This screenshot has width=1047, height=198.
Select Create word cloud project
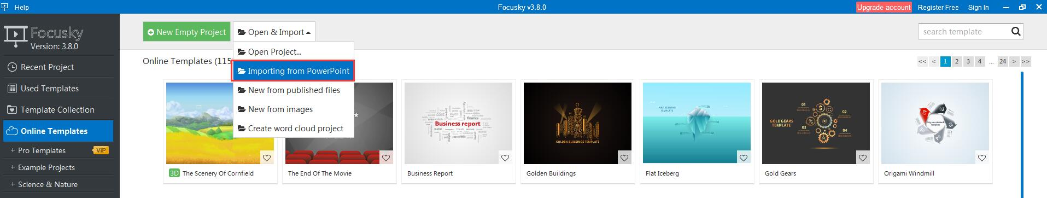(x=294, y=129)
